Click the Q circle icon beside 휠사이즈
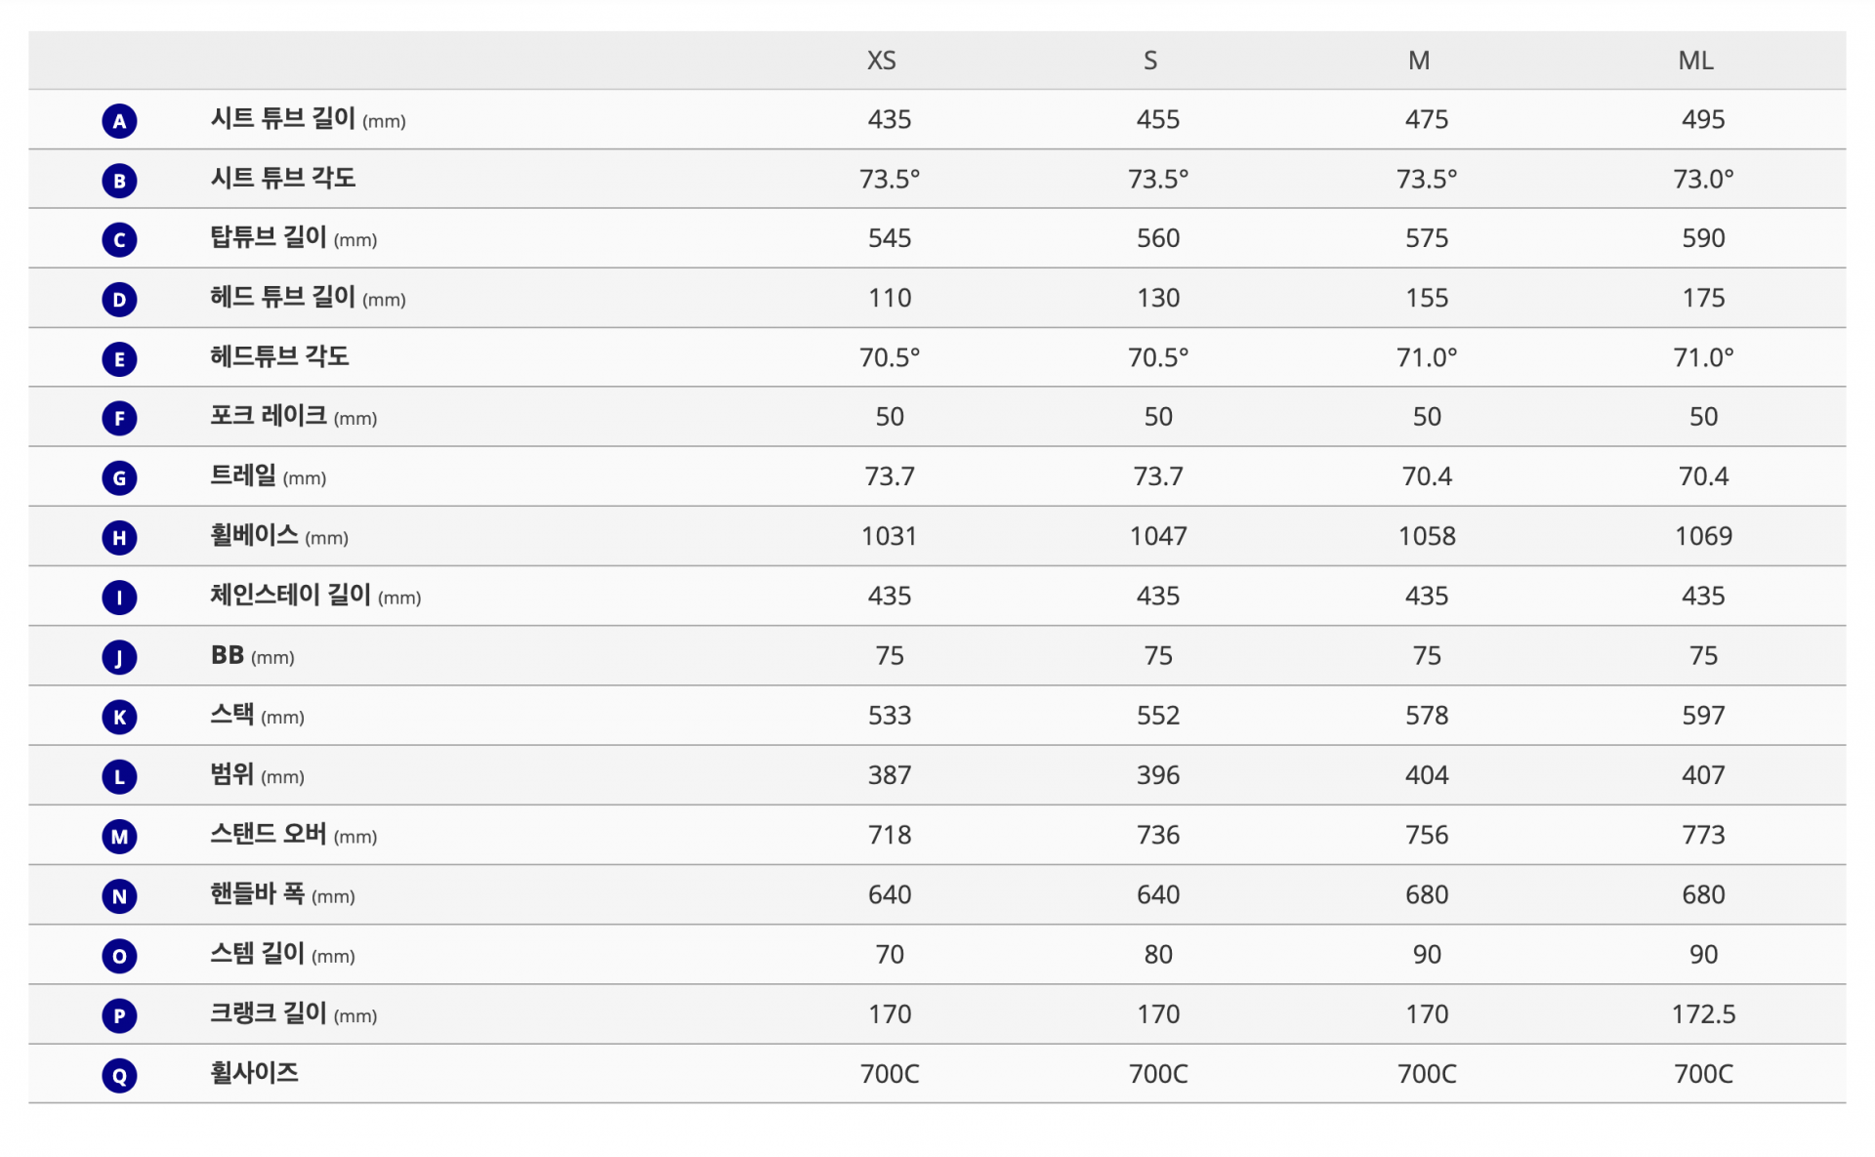 119,1076
